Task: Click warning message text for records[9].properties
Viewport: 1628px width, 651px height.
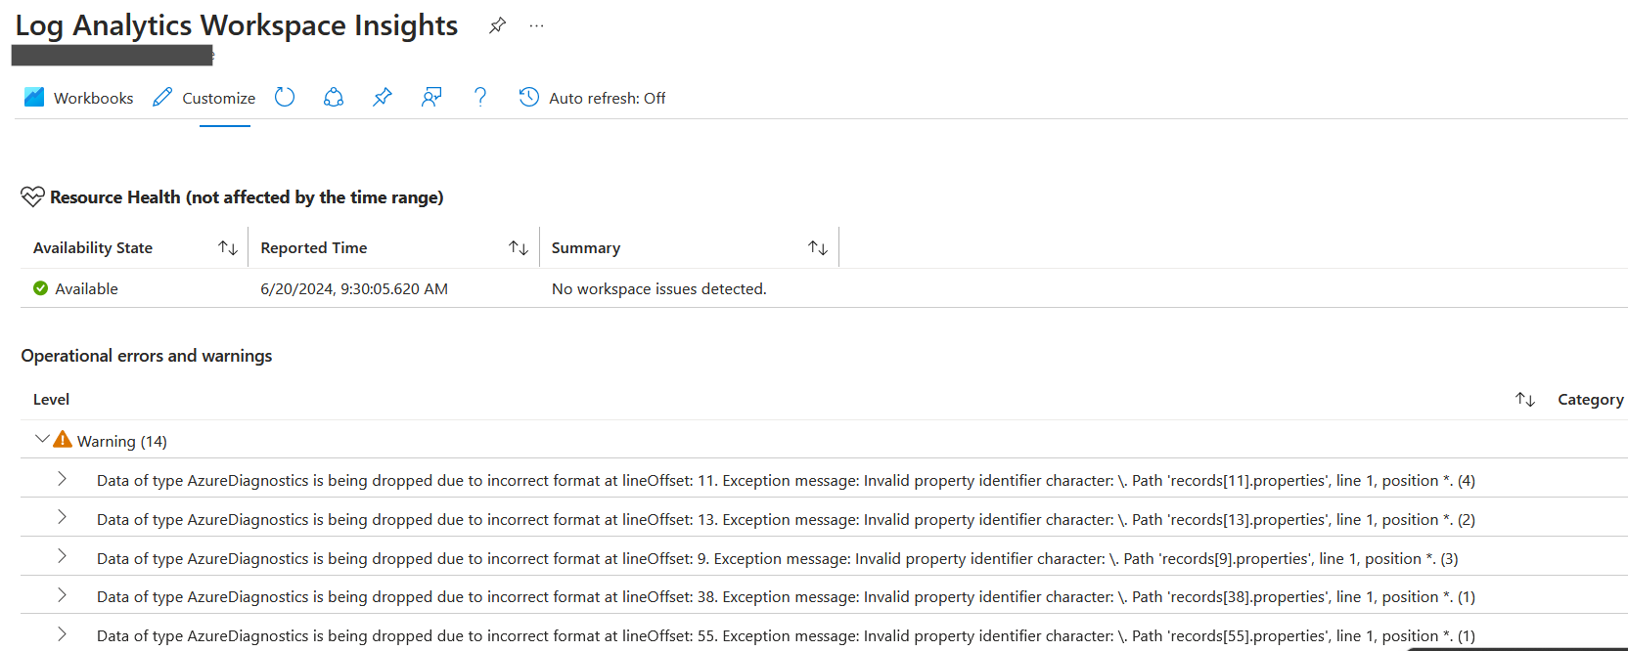Action: 778,559
